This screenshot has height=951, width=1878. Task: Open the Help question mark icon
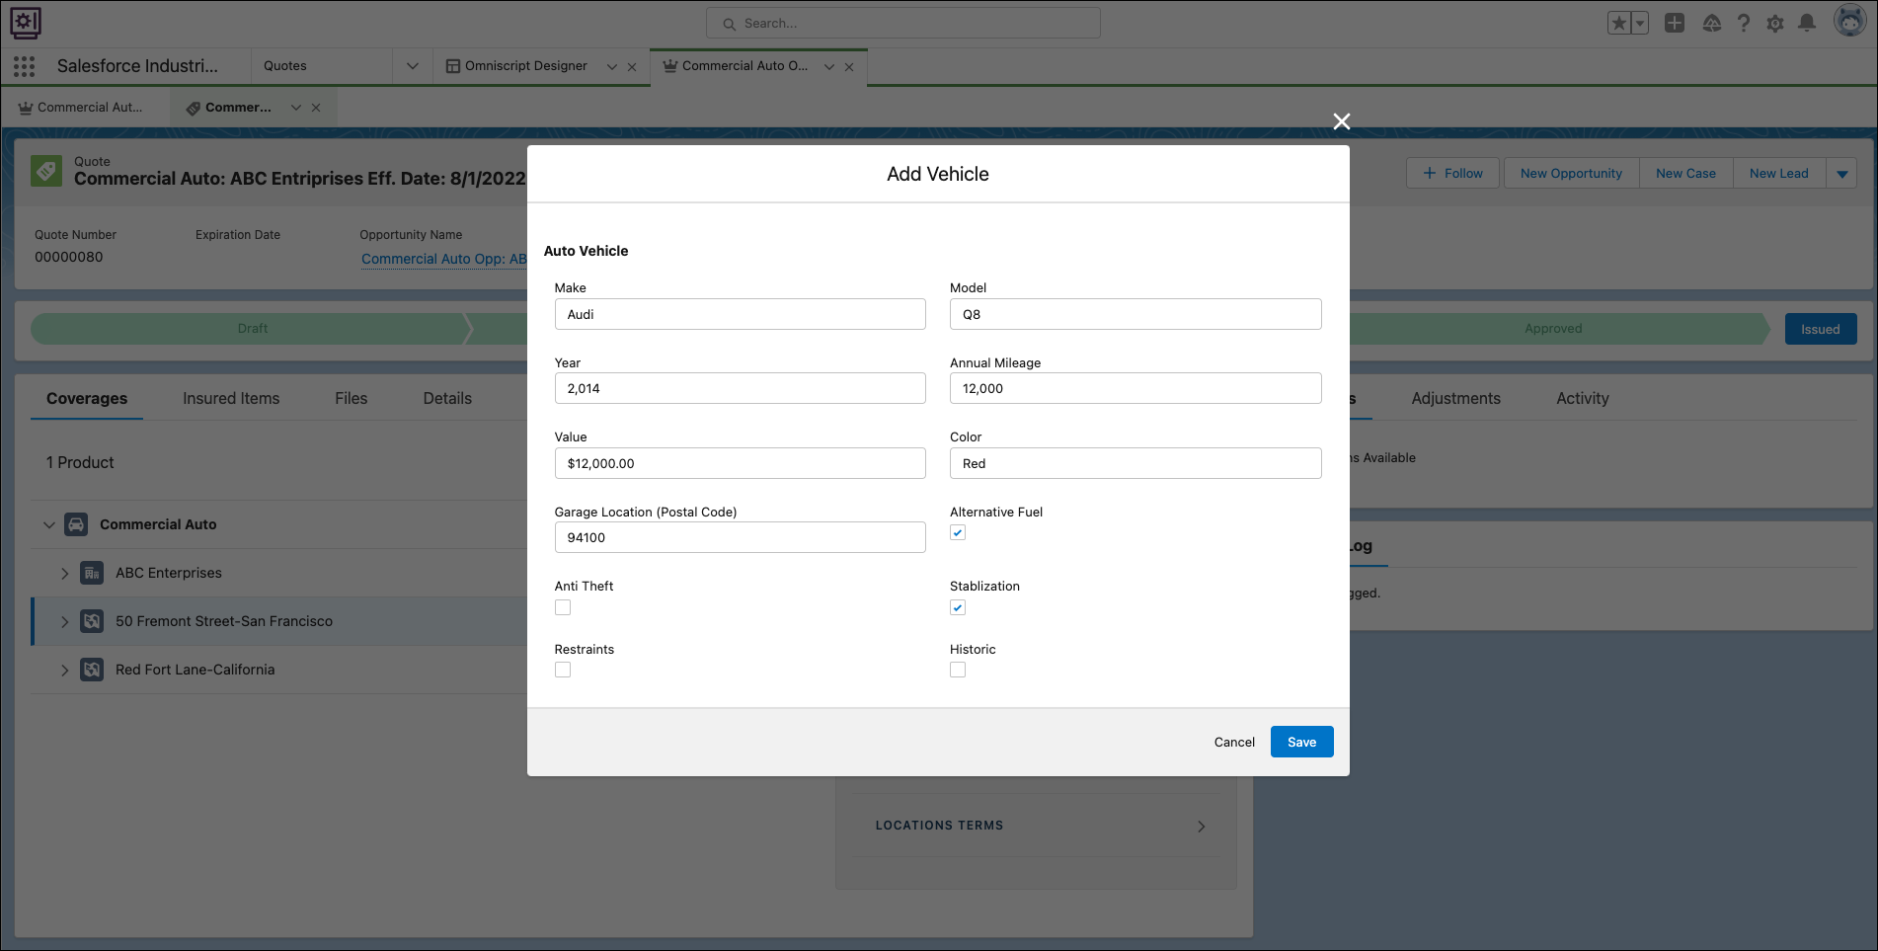1744,23
